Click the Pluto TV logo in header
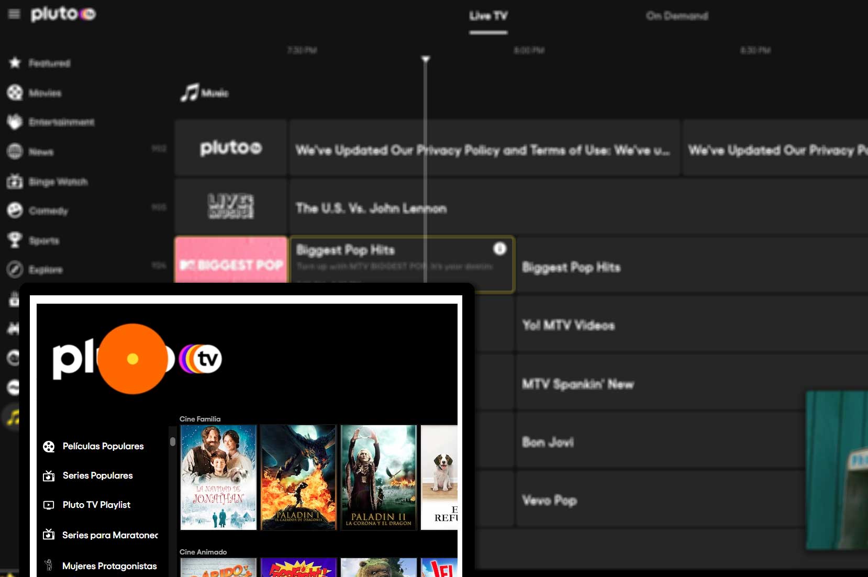 (63, 14)
